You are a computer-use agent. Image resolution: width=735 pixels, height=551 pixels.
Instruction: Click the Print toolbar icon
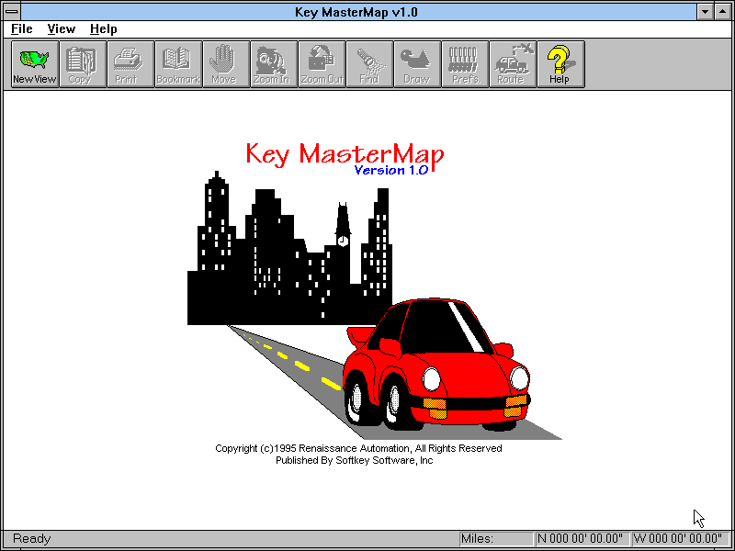(130, 64)
